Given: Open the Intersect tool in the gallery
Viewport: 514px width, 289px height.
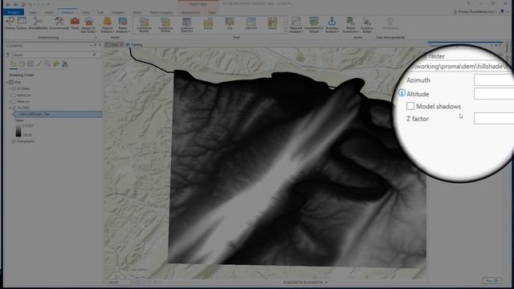Looking at the screenshot, I should (251, 24).
